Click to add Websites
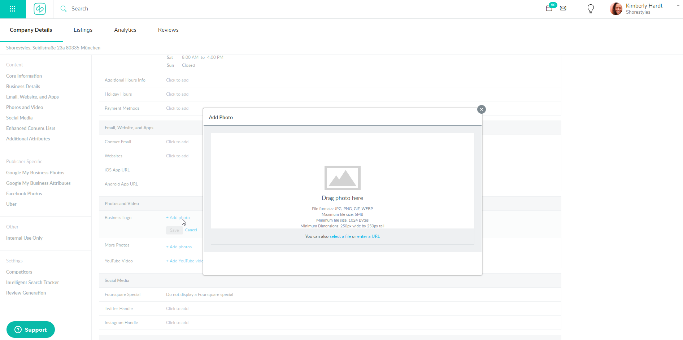Image resolution: width=683 pixels, height=340 pixels. [x=177, y=156]
